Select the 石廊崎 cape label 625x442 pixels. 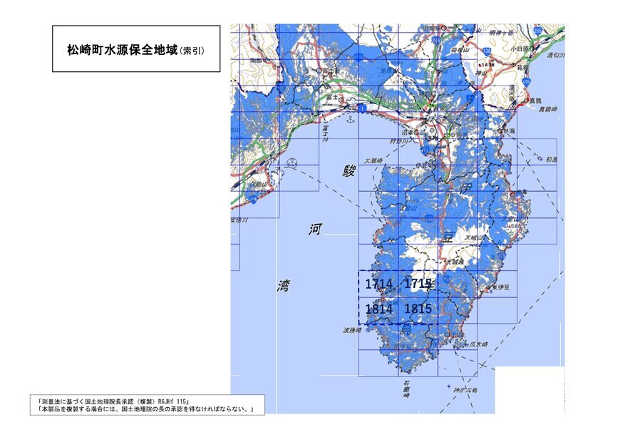click(406, 390)
